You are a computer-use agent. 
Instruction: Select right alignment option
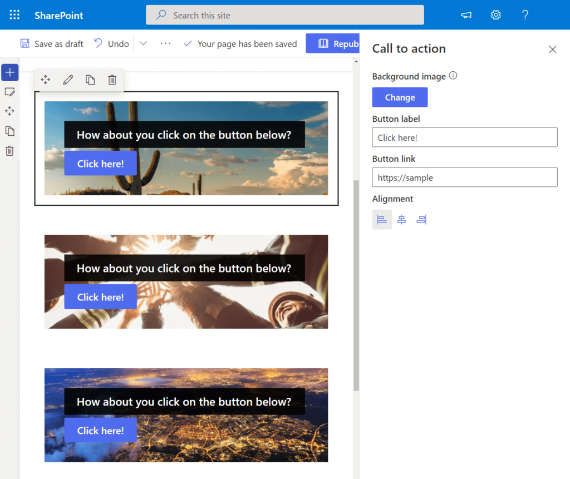pos(421,220)
